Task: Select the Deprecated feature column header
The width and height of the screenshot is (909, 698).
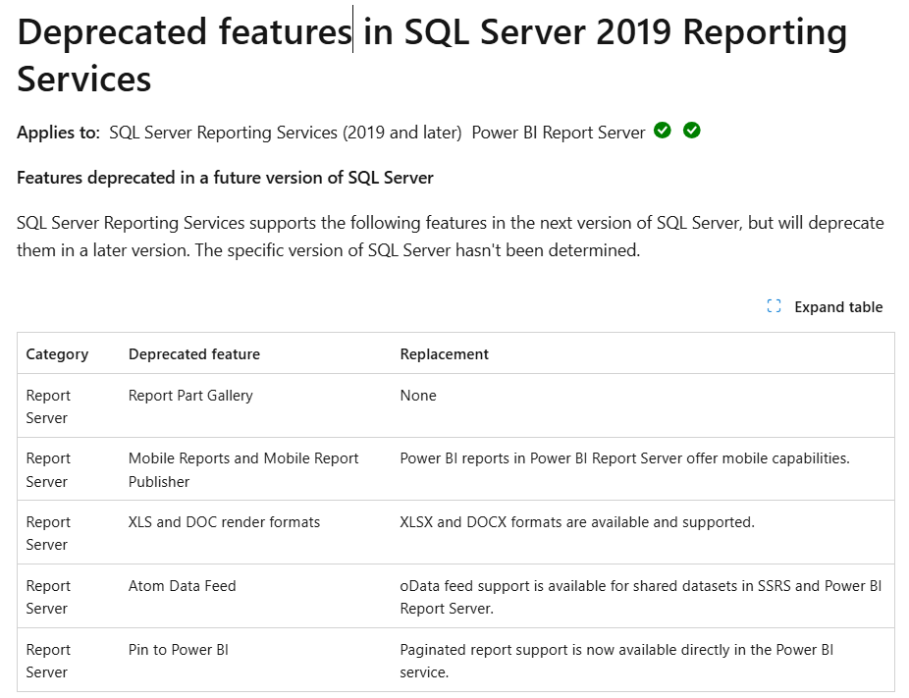Action: (x=192, y=353)
